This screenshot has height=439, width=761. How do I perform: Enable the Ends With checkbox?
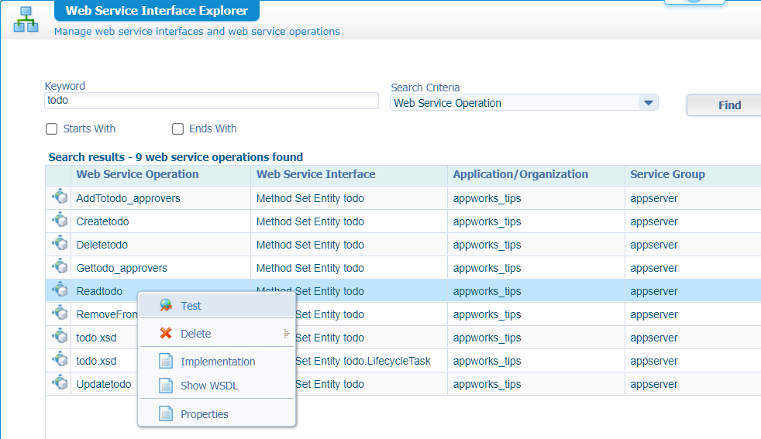tap(178, 129)
